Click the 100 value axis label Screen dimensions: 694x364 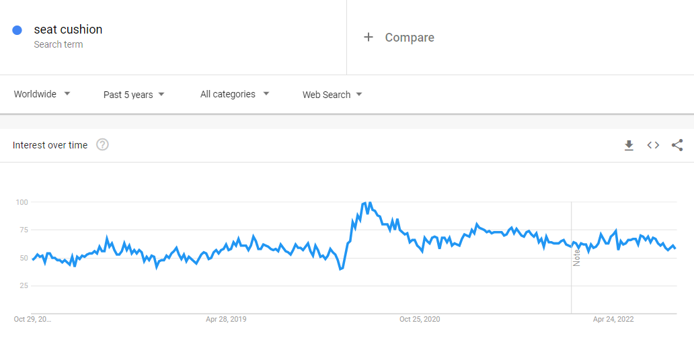[x=22, y=202]
